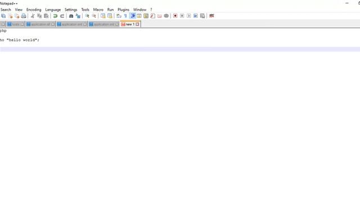
Task: Open the Window menu
Action: point(139,10)
